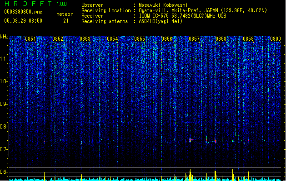Click the date stamp 05.08.29 08:50

point(23,21)
